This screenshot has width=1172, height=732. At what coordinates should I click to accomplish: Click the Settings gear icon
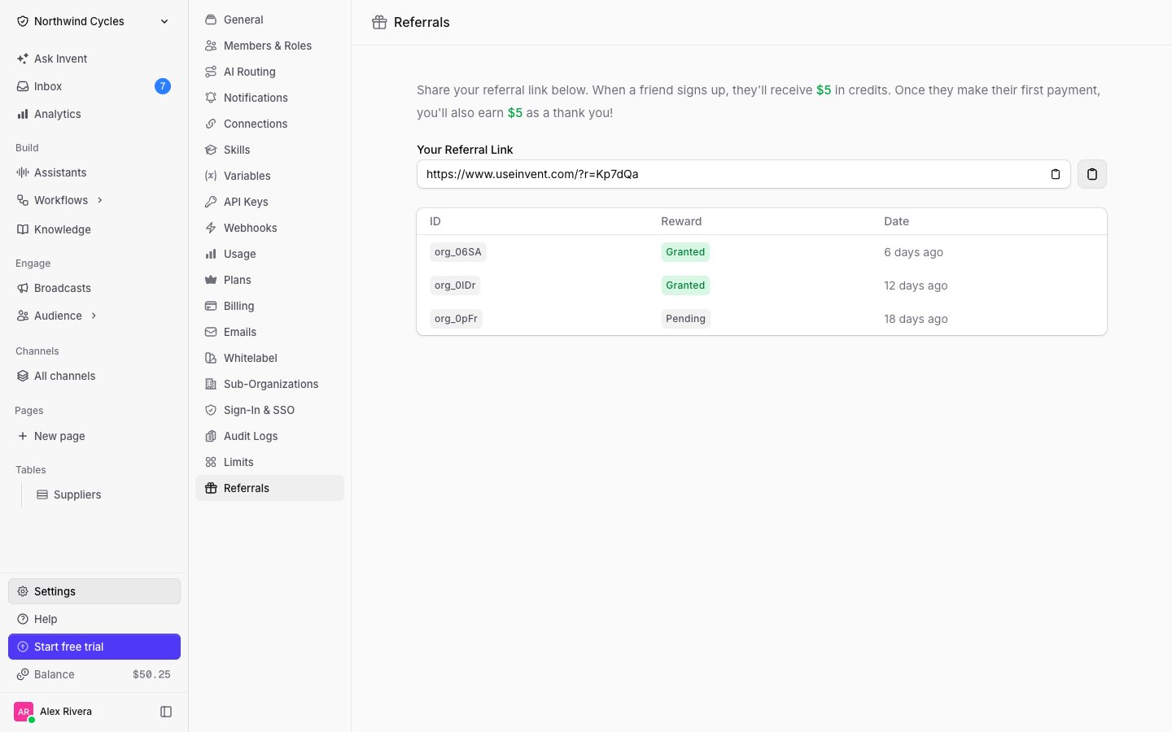[23, 591]
